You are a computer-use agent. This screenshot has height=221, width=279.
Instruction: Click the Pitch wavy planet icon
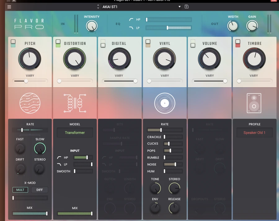pos(30,103)
